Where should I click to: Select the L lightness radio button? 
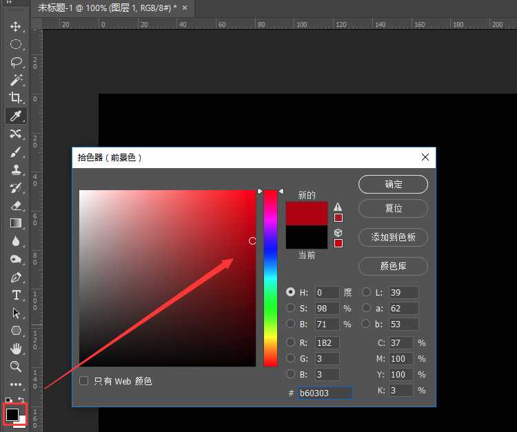pos(367,292)
